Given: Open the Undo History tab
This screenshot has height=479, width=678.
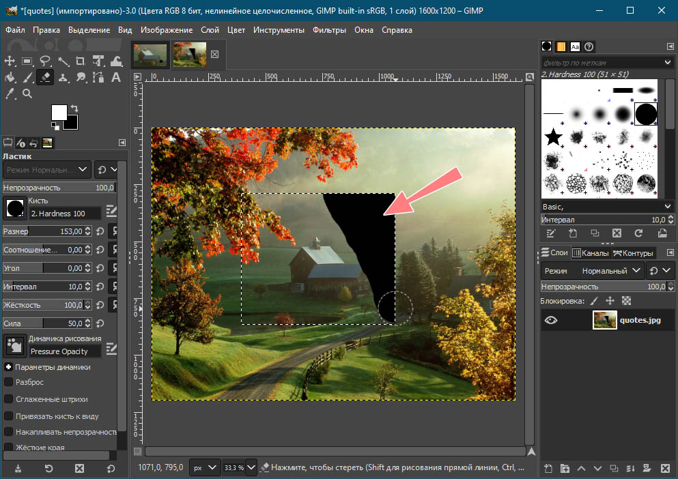Looking at the screenshot, I should 33,143.
